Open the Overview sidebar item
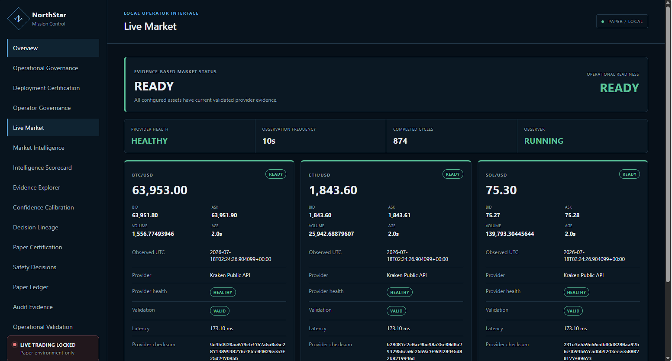This screenshot has width=672, height=361. click(53, 48)
